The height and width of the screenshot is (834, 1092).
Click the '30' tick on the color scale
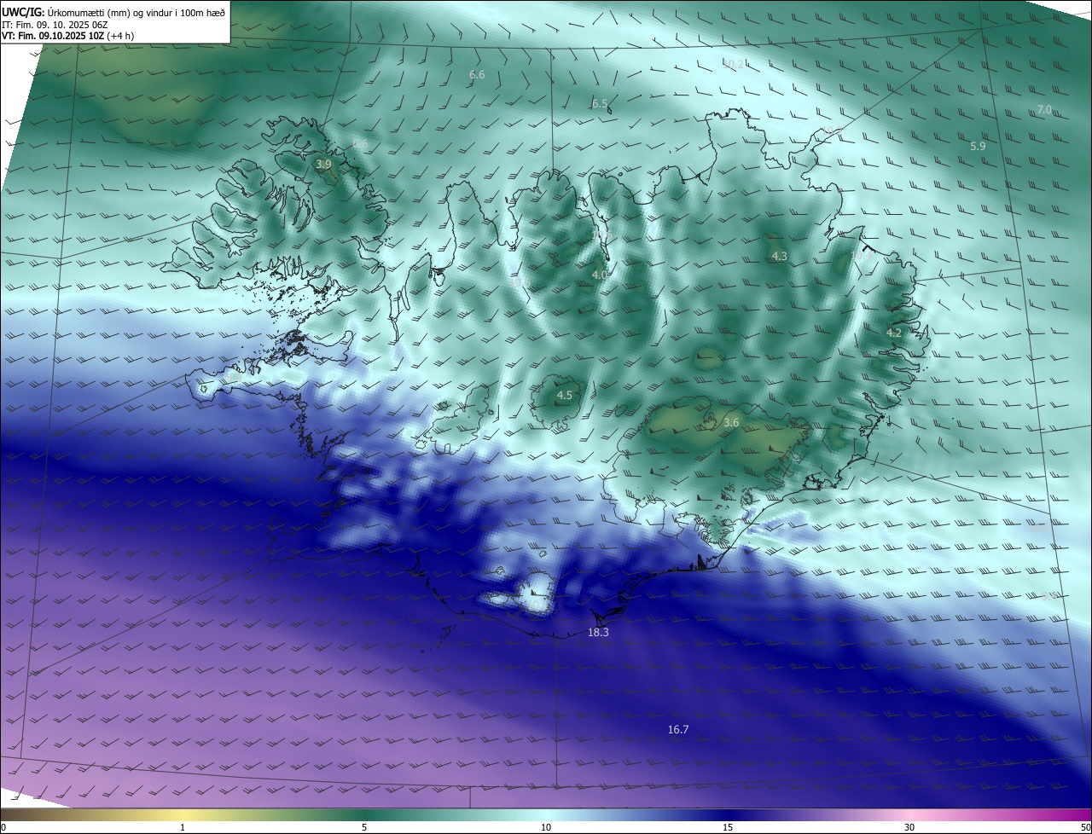[x=909, y=827]
